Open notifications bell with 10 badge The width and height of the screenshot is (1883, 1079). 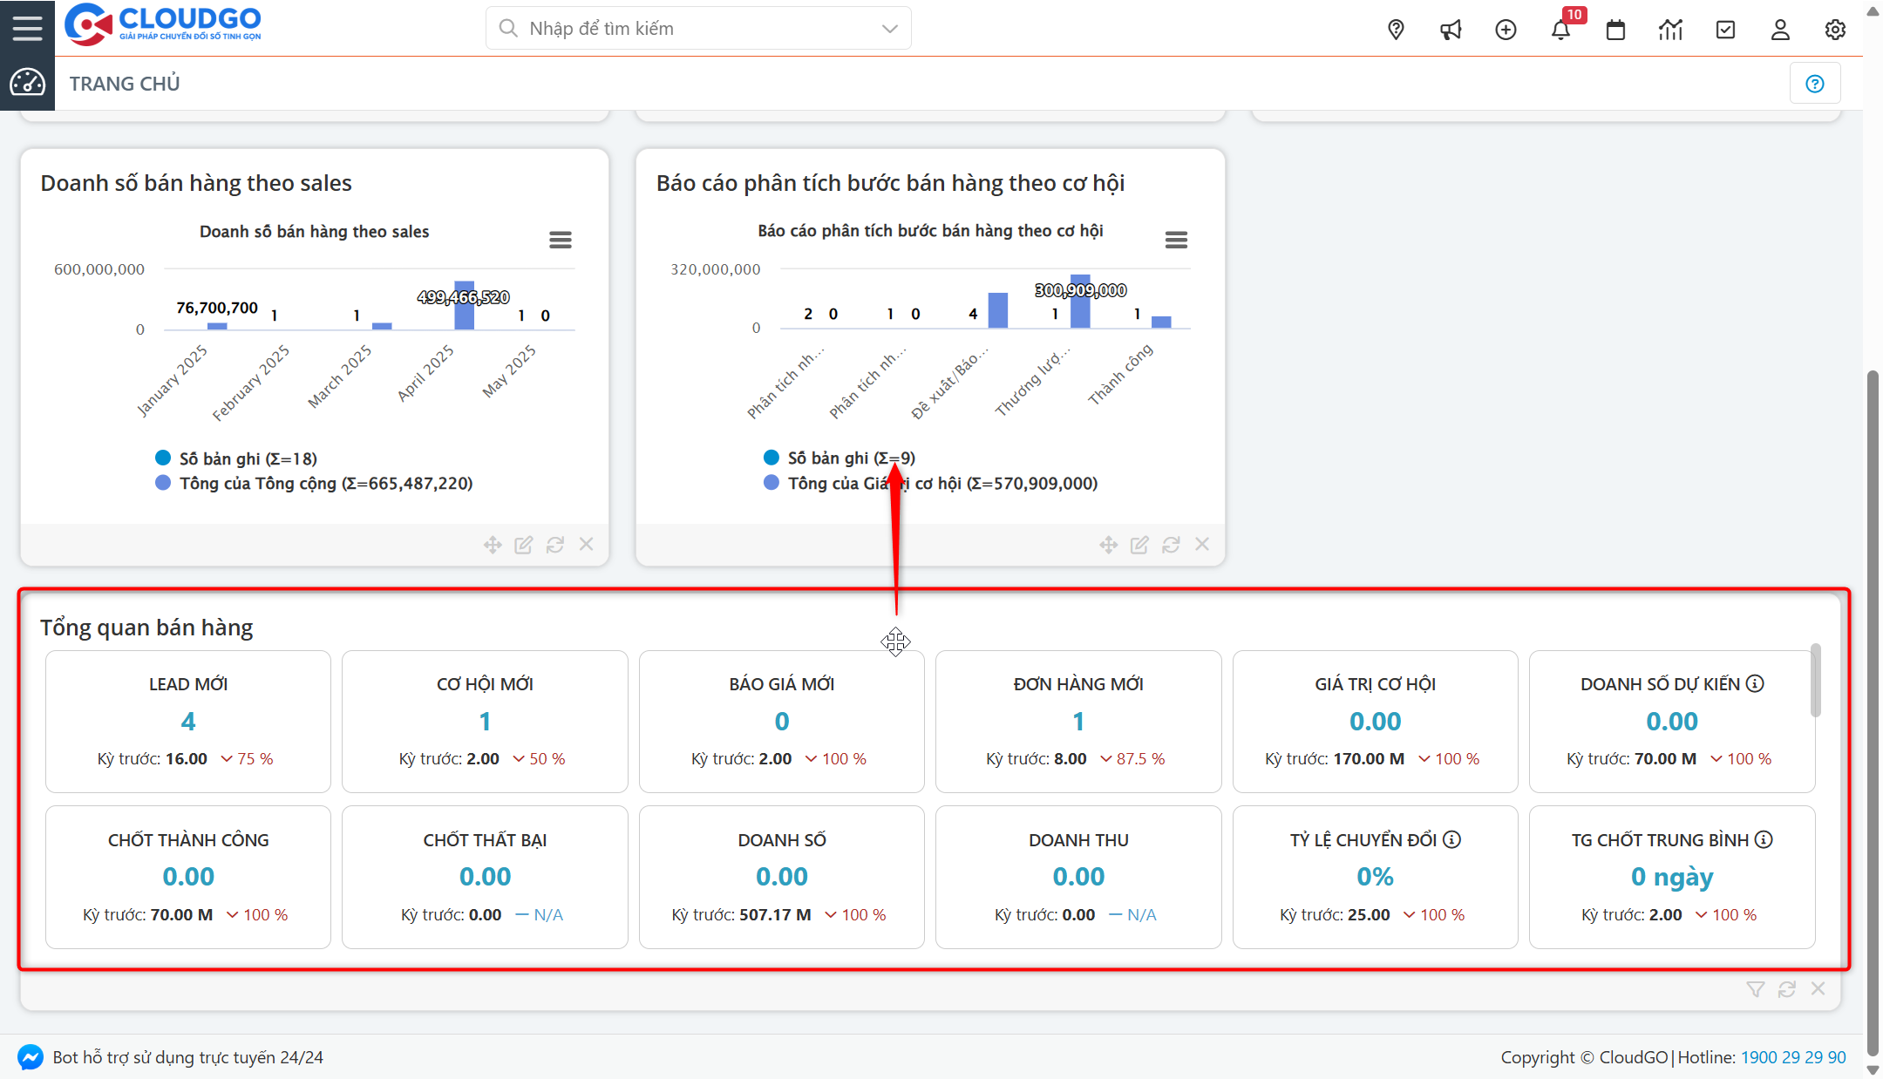(x=1560, y=30)
